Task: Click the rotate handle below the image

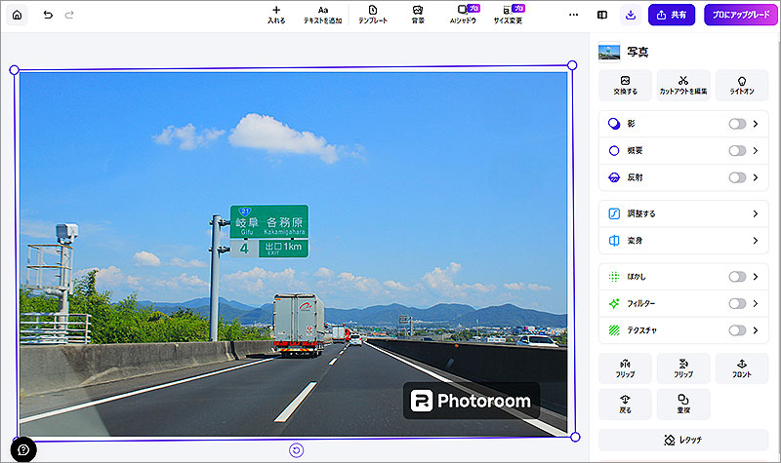Action: (x=296, y=449)
